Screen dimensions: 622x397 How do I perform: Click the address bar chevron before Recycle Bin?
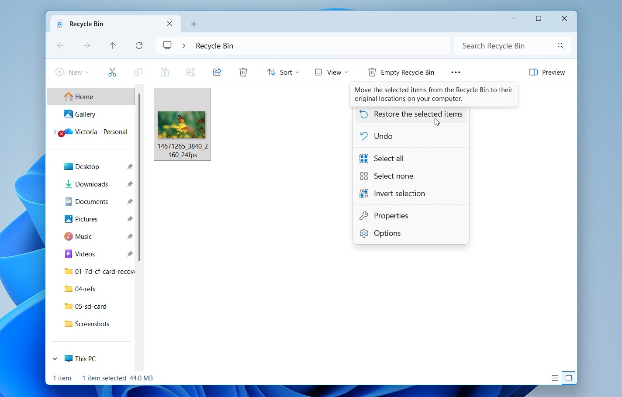click(x=184, y=45)
